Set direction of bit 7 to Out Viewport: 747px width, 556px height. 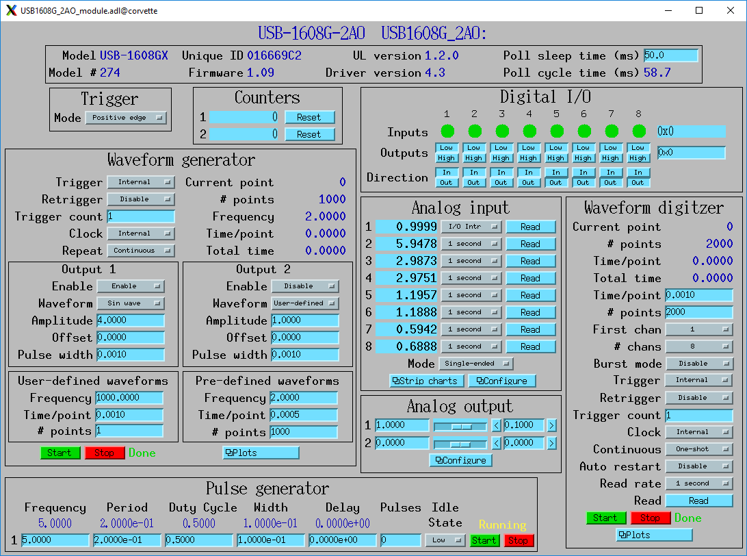[x=610, y=183]
